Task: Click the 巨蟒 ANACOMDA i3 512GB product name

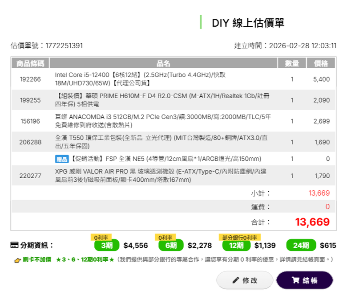Action: coord(163,121)
